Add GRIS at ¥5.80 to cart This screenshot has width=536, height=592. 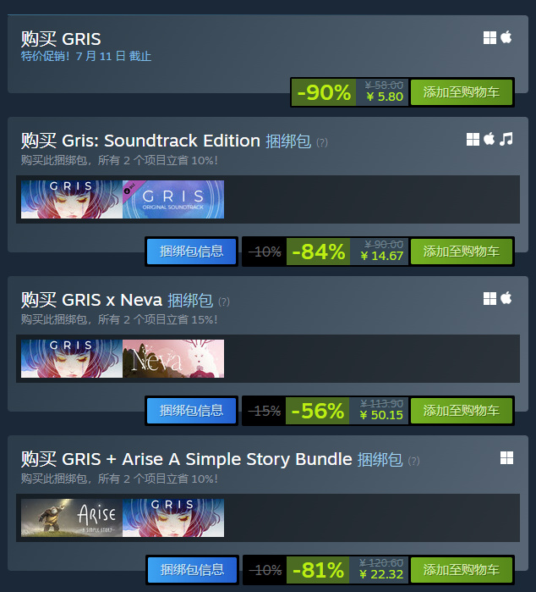[462, 92]
